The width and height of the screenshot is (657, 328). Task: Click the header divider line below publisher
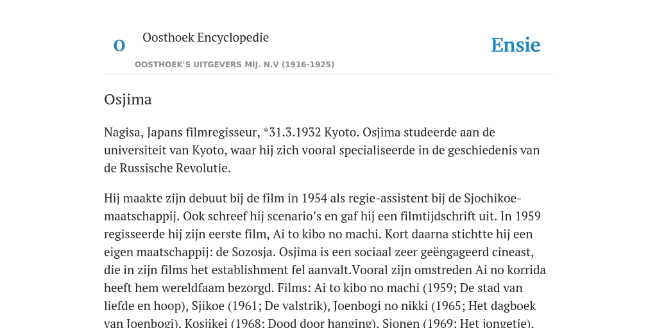click(328, 74)
